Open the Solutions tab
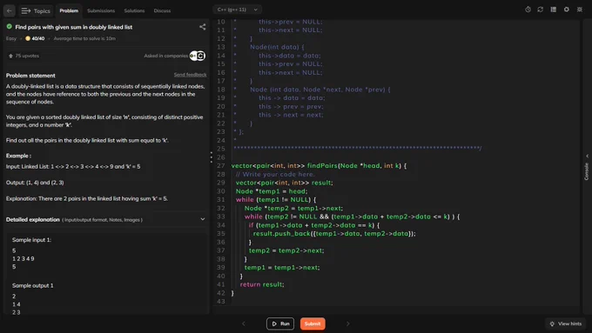Screen dimensions: 592x333 (x=134, y=10)
